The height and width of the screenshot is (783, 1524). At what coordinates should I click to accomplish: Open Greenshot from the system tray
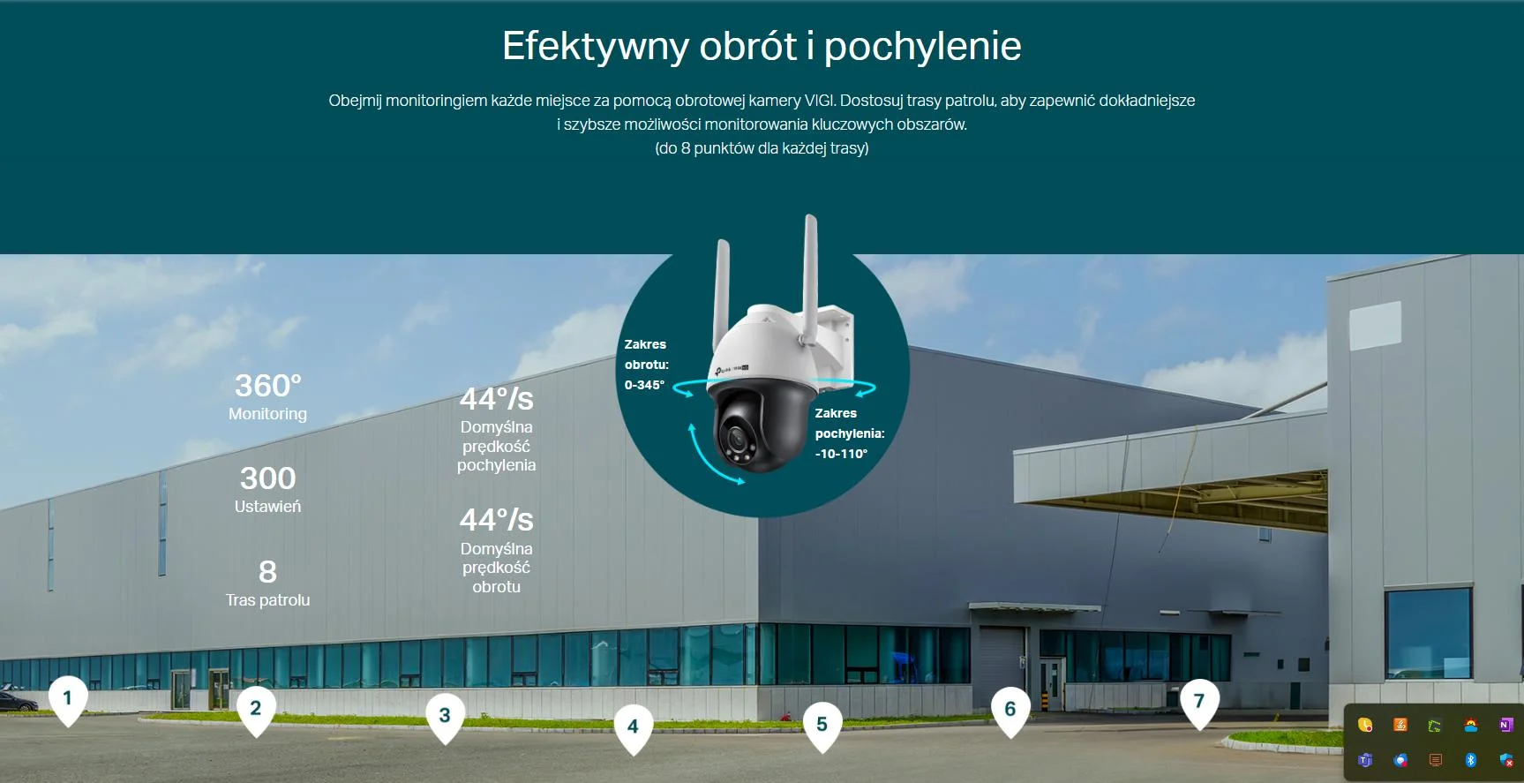point(1435,726)
